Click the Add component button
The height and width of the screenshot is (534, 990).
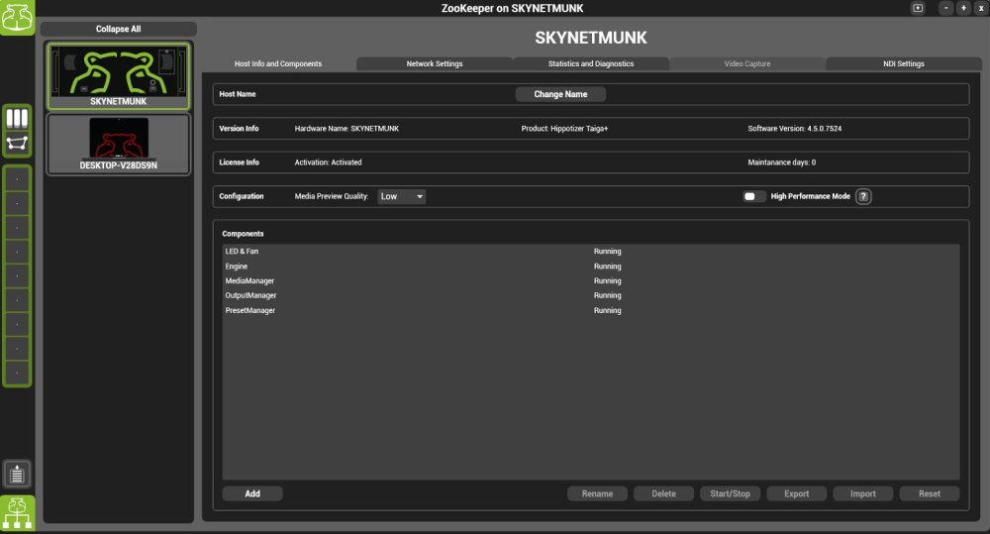(x=252, y=493)
